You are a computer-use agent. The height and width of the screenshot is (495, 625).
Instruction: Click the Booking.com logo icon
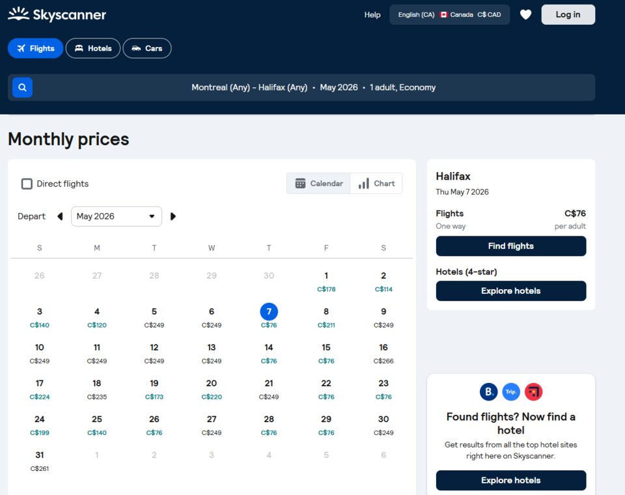click(488, 391)
